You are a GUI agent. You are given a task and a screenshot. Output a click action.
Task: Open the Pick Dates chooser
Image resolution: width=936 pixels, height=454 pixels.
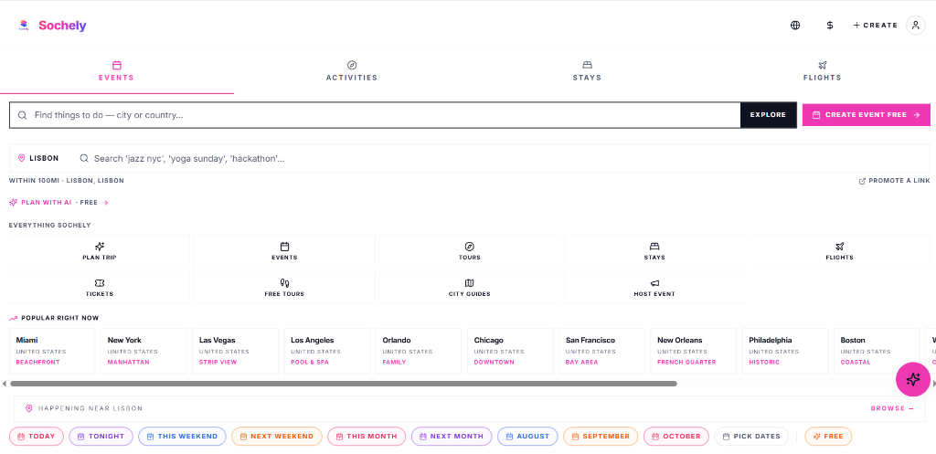pyautogui.click(x=751, y=436)
